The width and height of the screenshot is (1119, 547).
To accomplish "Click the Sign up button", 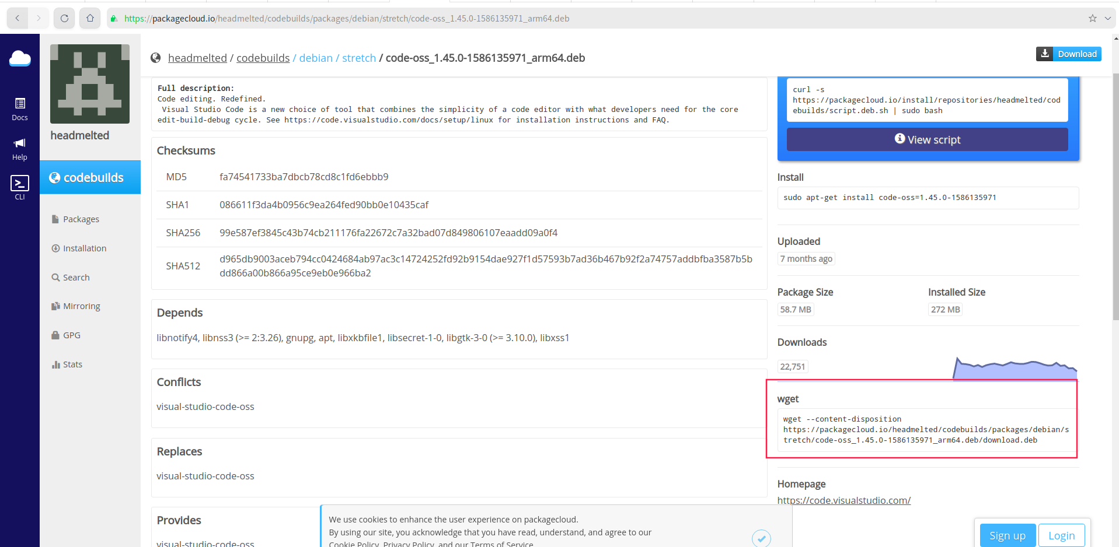I will (1007, 535).
